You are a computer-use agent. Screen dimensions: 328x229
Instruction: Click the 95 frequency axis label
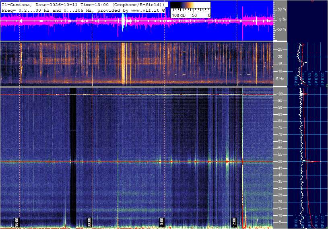(x=280, y=101)
